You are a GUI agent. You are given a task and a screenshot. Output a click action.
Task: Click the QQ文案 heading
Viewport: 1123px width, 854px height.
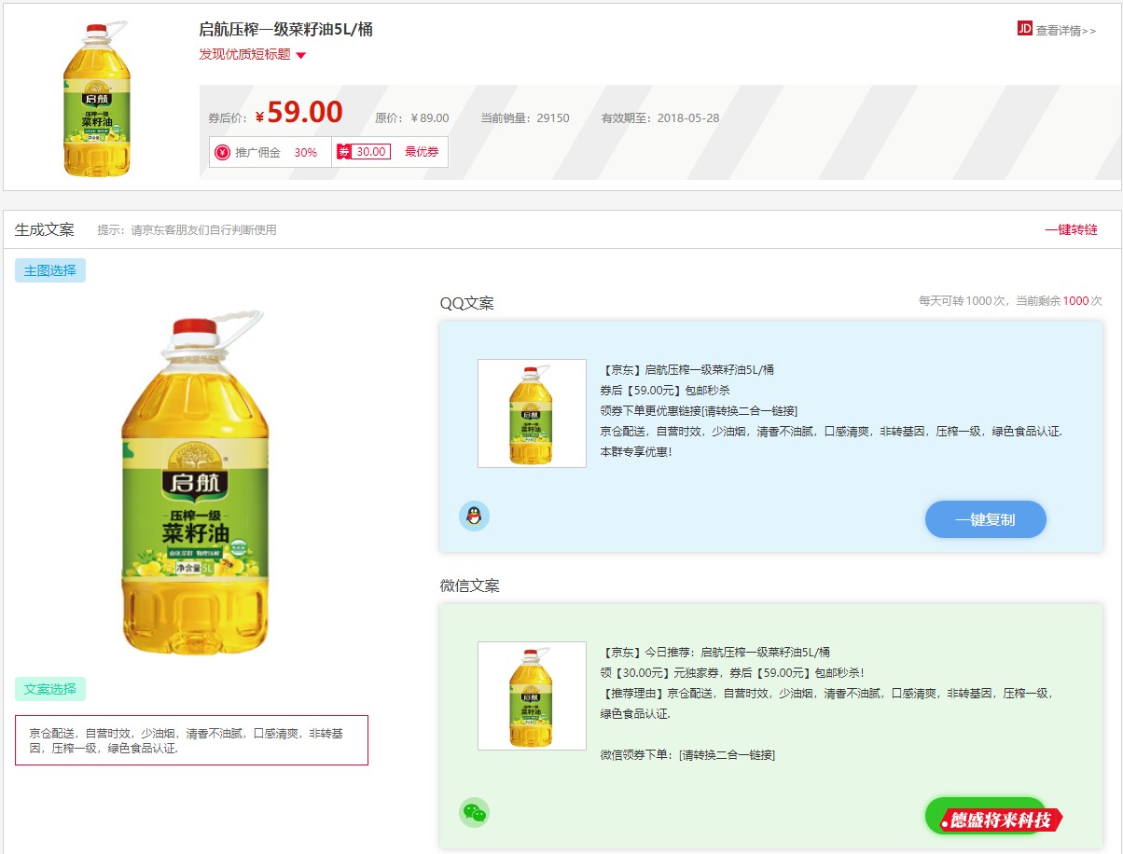(x=467, y=303)
